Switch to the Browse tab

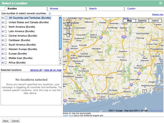point(66,9)
